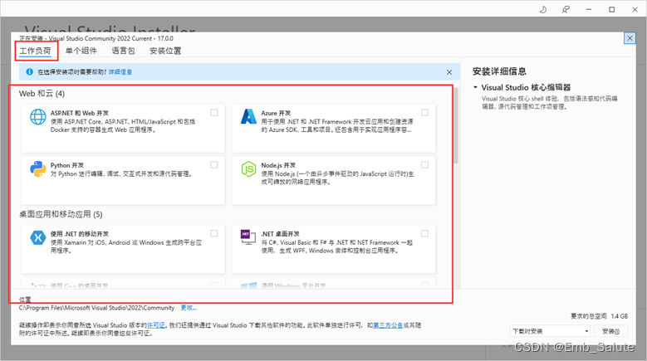Check the Node.js development workload

click(424, 165)
